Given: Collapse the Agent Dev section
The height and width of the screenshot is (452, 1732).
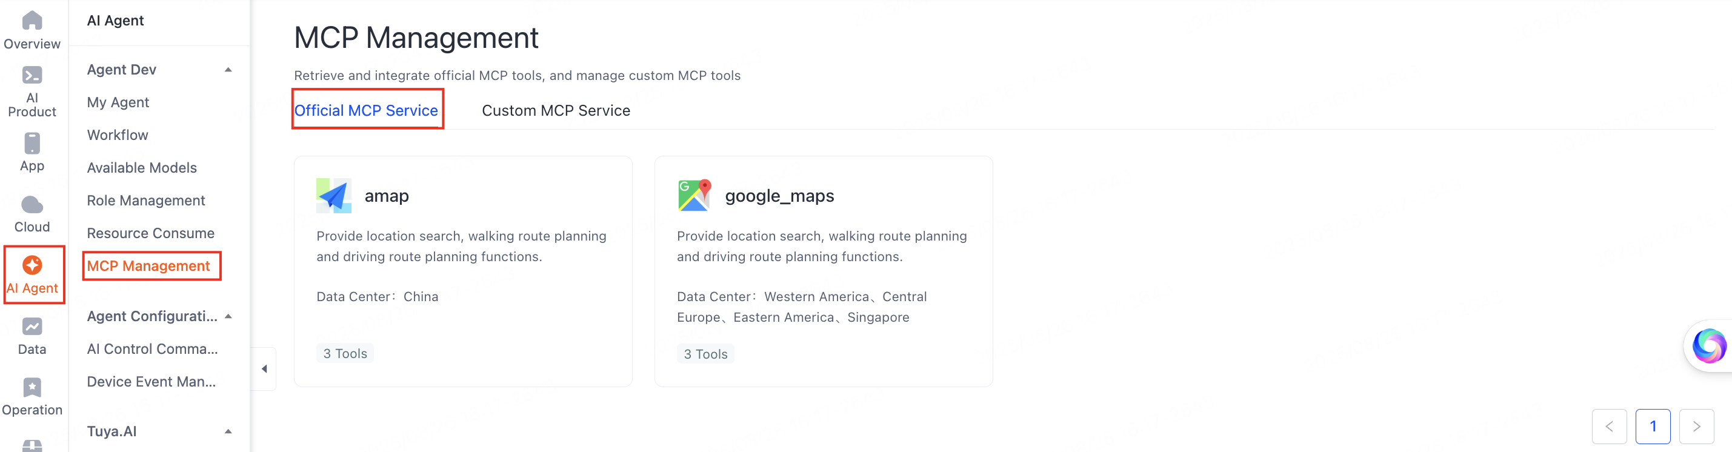Looking at the screenshot, I should [x=228, y=70].
